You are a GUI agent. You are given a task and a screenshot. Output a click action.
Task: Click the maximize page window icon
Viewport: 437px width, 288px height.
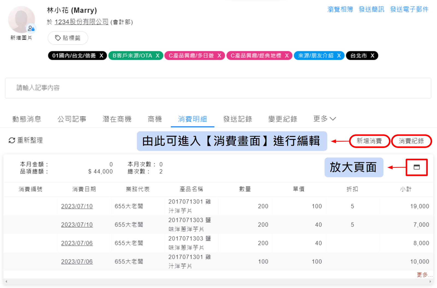pyautogui.click(x=417, y=167)
